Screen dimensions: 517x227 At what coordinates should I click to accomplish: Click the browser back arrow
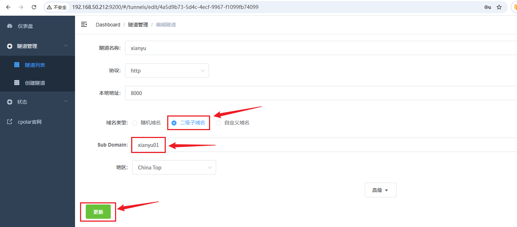pos(9,7)
